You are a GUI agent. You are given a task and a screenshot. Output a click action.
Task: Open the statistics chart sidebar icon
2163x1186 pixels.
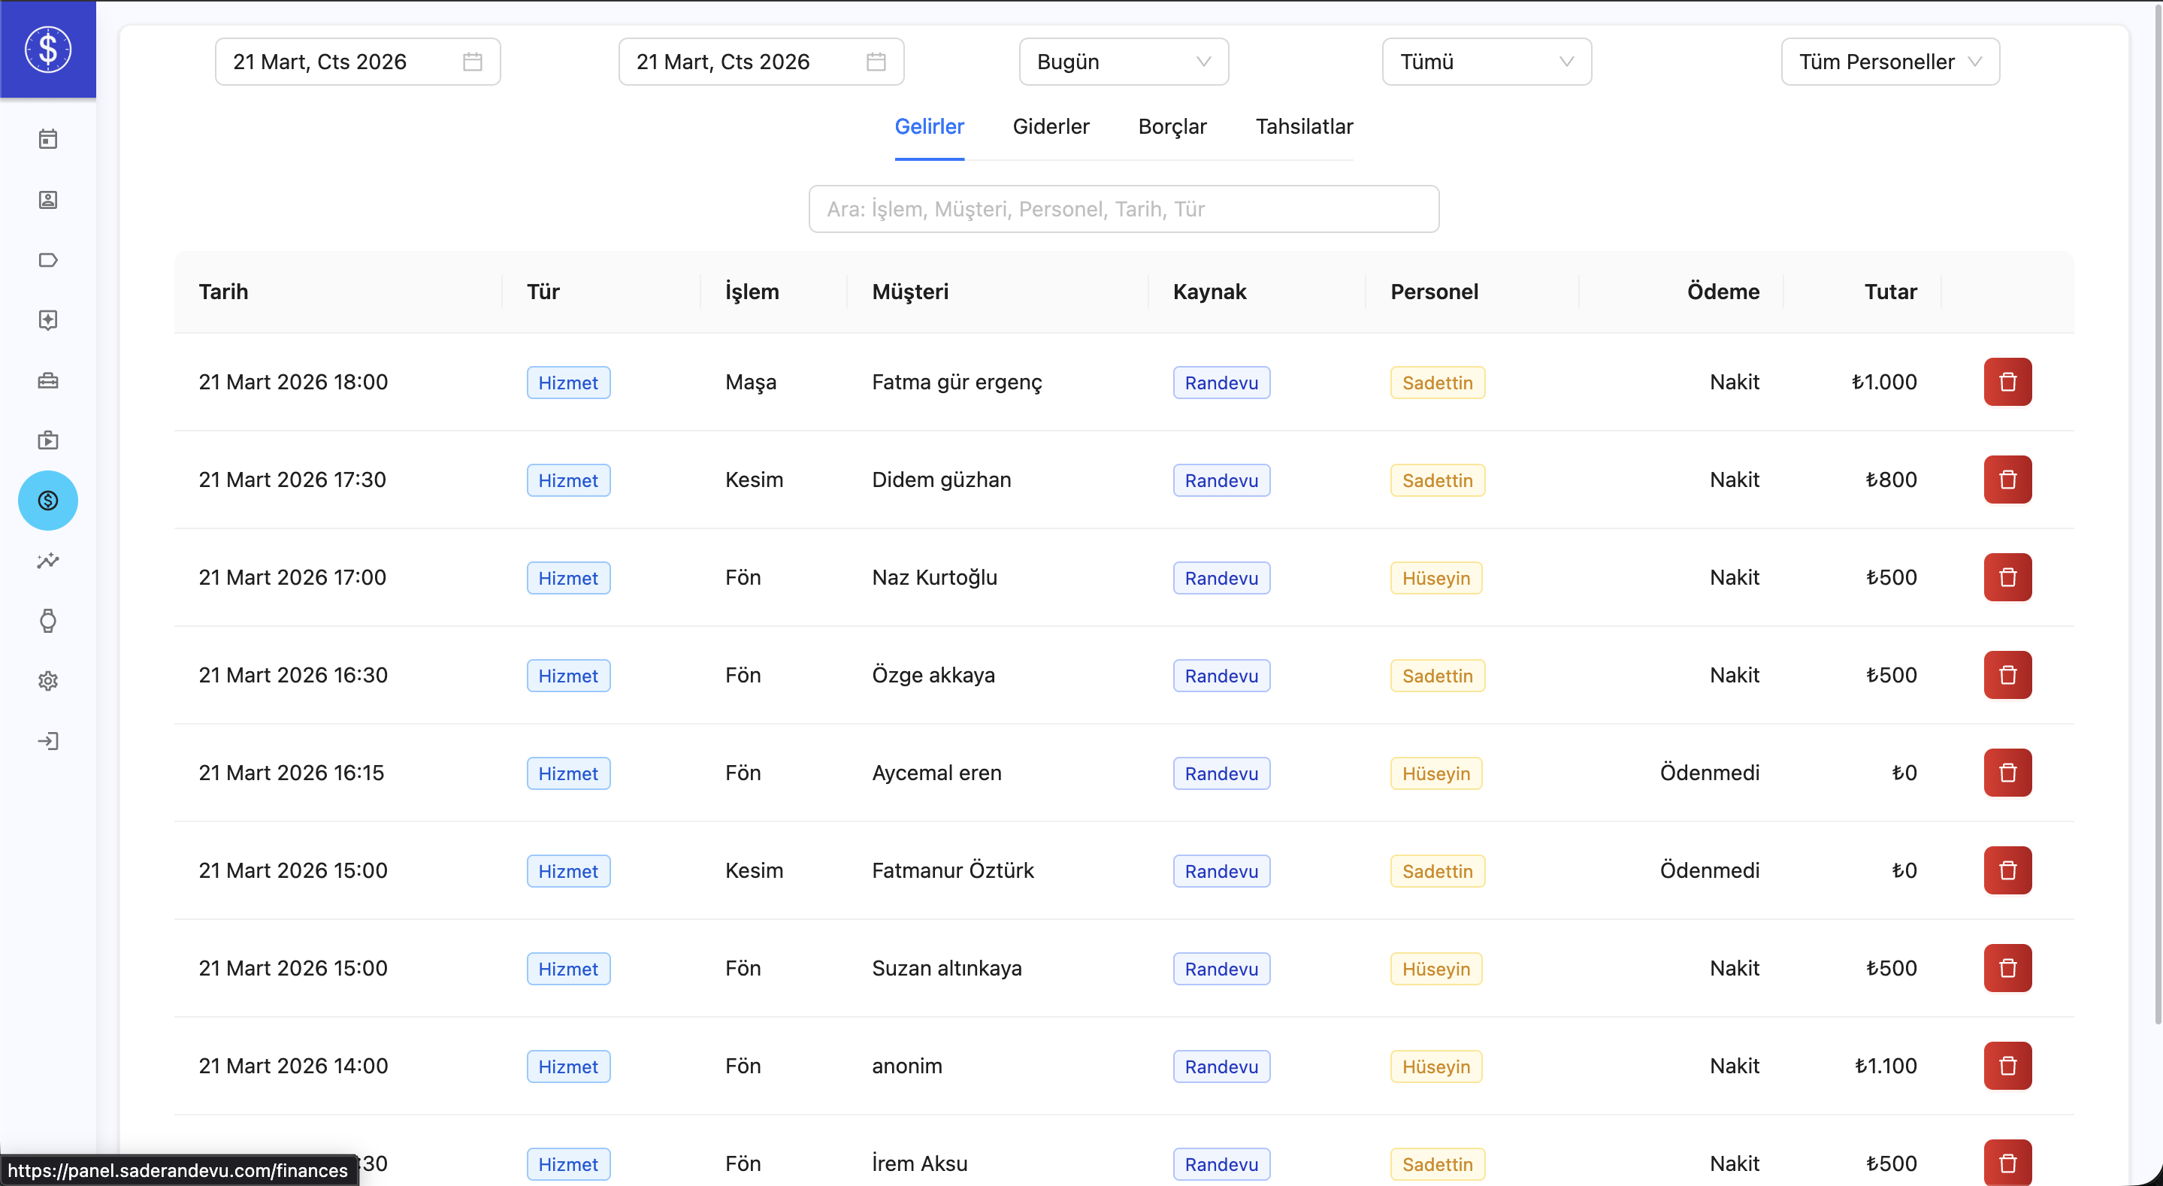pyautogui.click(x=48, y=561)
